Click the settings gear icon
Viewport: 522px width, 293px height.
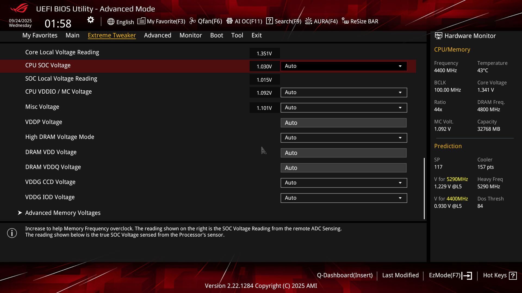(91, 20)
